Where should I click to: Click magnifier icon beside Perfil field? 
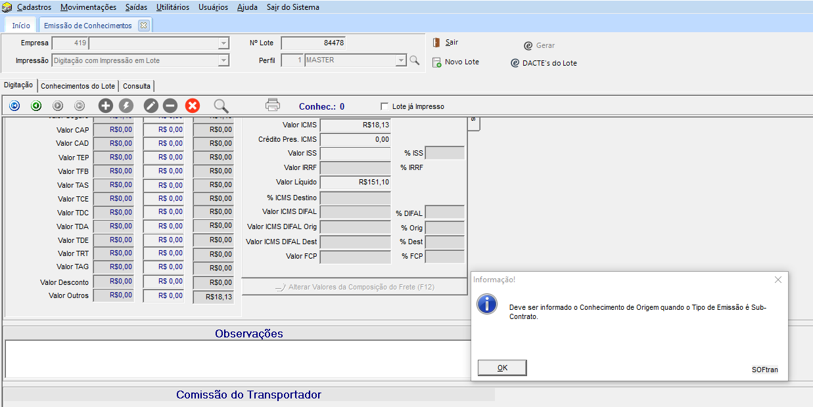[414, 60]
